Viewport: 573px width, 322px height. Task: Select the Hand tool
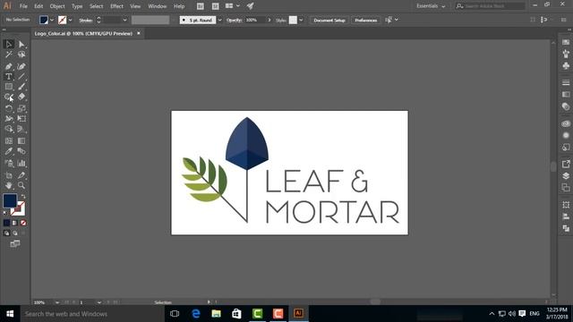pyautogui.click(x=9, y=185)
